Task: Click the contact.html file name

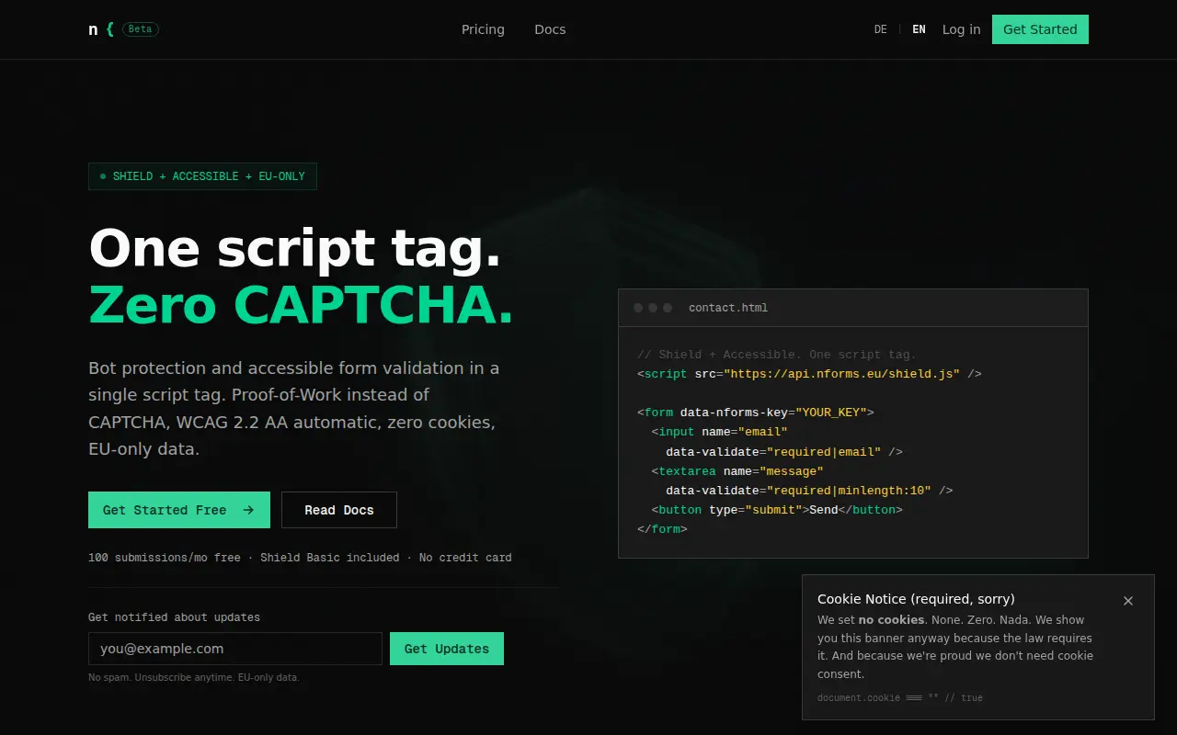Action: pos(728,308)
